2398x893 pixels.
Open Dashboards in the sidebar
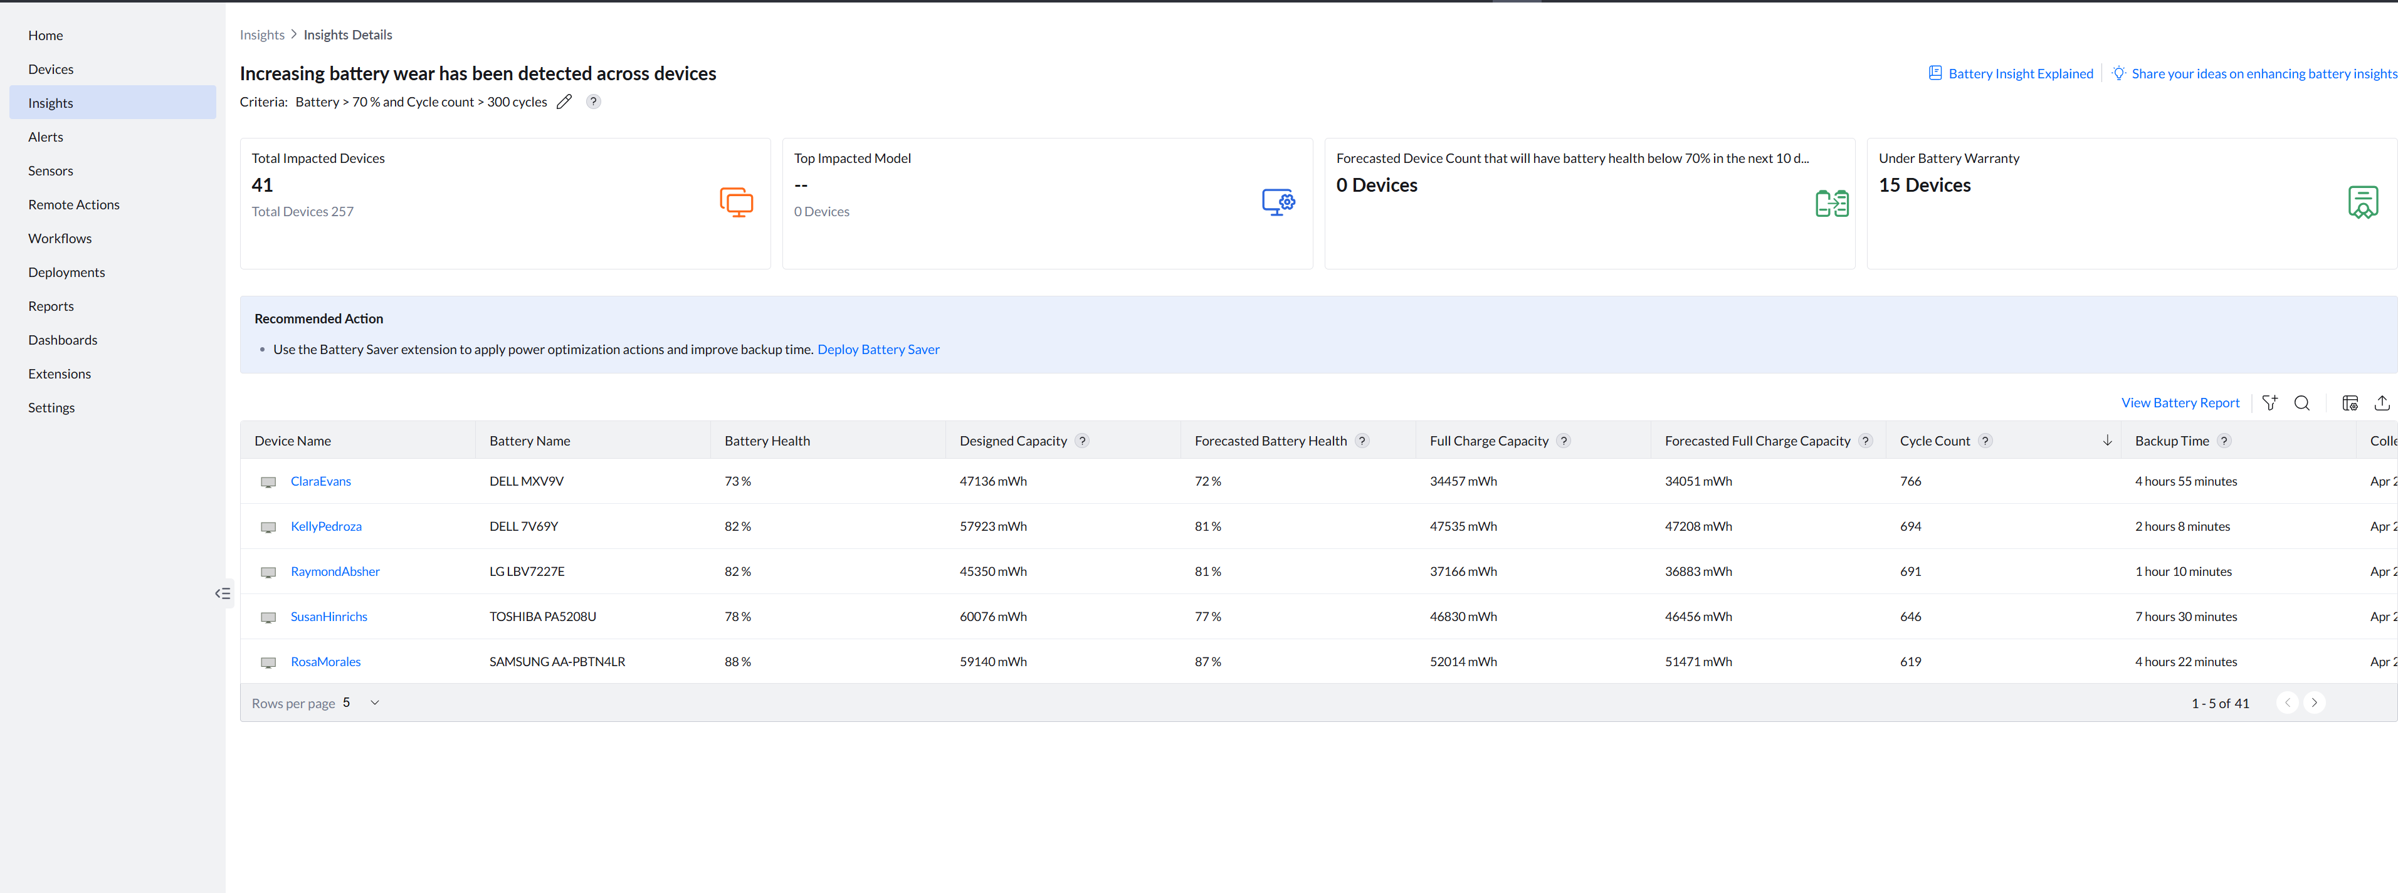click(62, 340)
